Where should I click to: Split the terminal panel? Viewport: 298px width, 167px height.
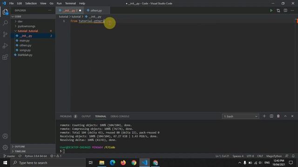[x=271, y=116]
